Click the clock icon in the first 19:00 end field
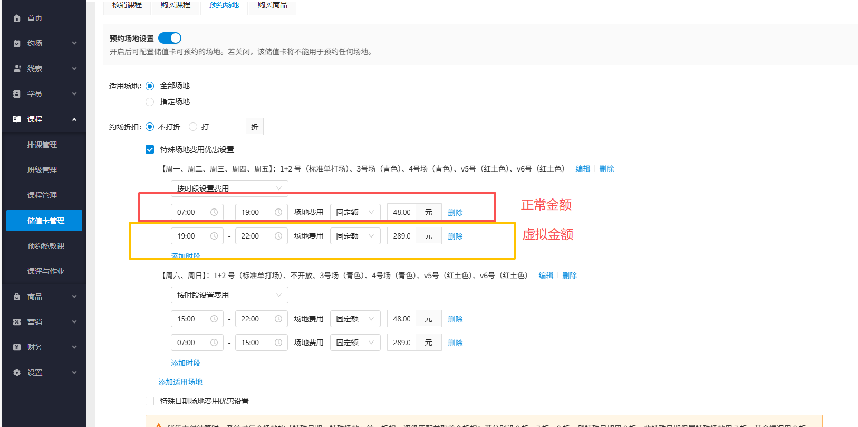Screen dimensions: 858x427 [x=278, y=212]
